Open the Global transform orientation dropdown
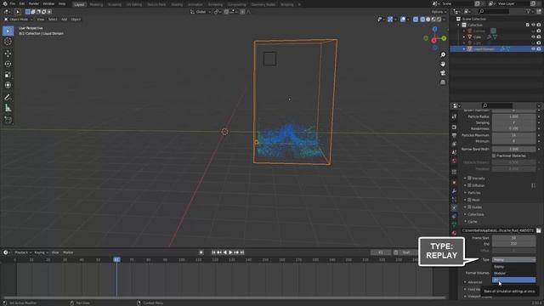Viewport: 544px width, 306px height. click(201, 12)
